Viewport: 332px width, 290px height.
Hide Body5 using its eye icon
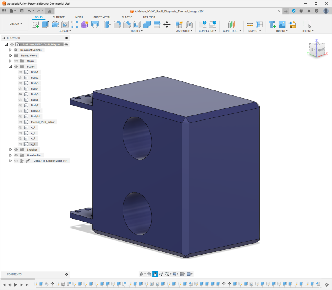click(20, 94)
